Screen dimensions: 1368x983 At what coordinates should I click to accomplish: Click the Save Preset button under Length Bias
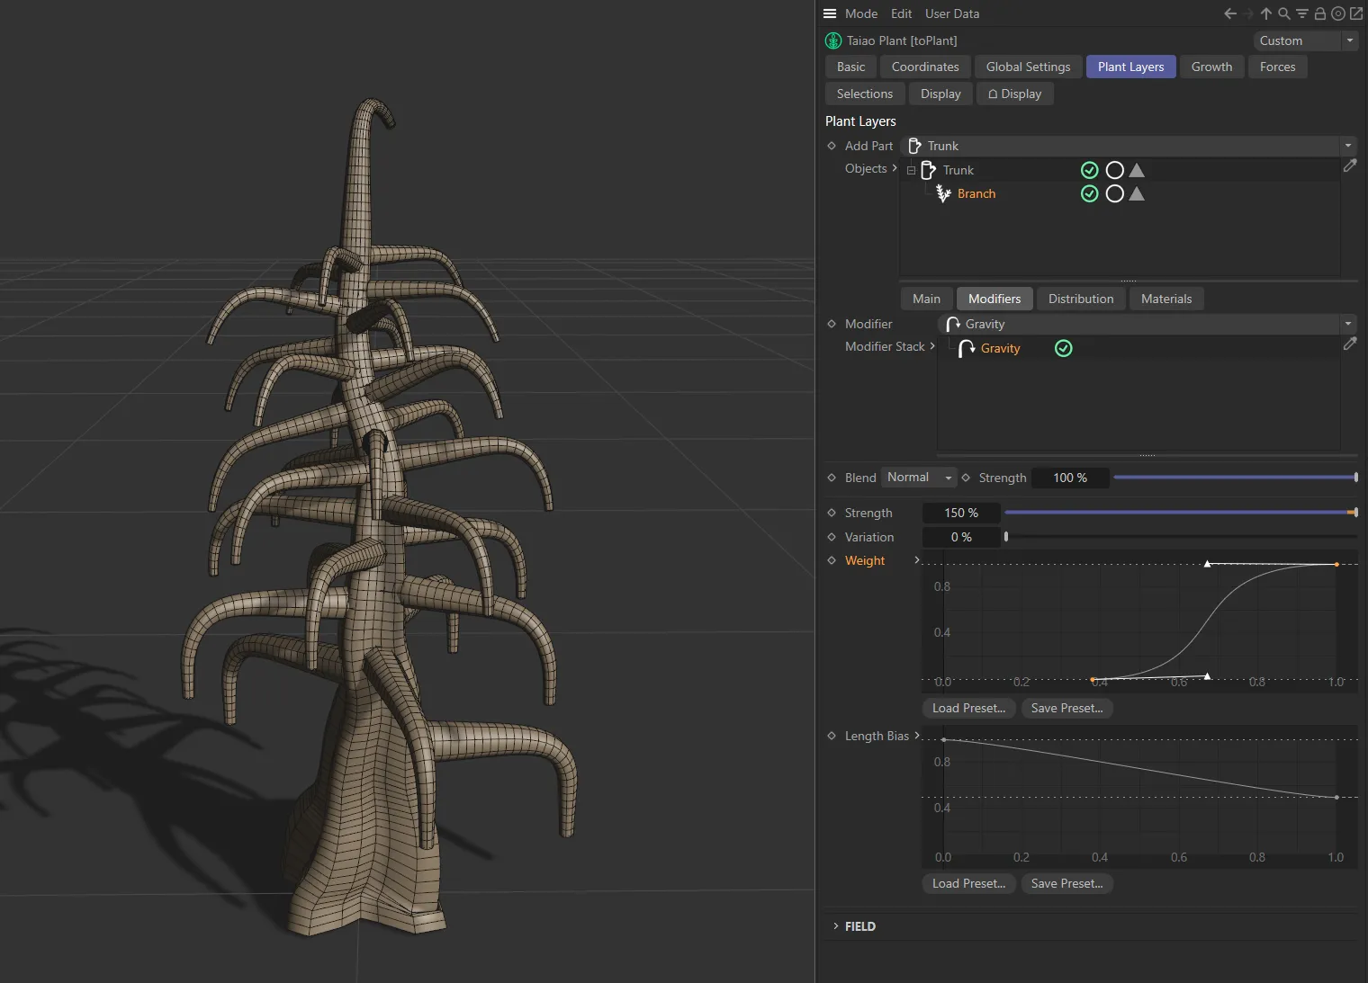click(1066, 883)
